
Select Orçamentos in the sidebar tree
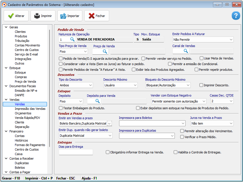coord(23,113)
